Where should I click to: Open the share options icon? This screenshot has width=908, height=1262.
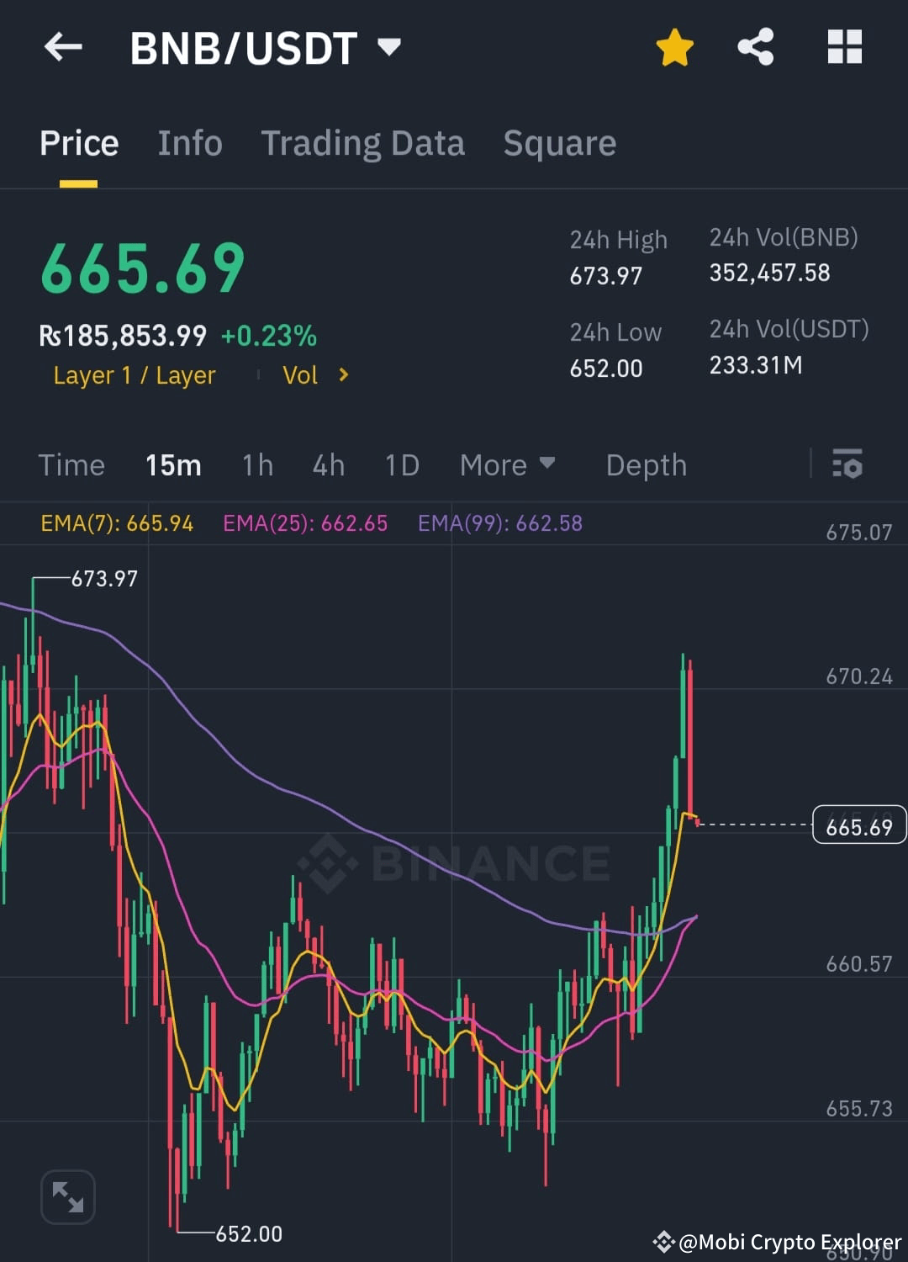click(x=756, y=47)
